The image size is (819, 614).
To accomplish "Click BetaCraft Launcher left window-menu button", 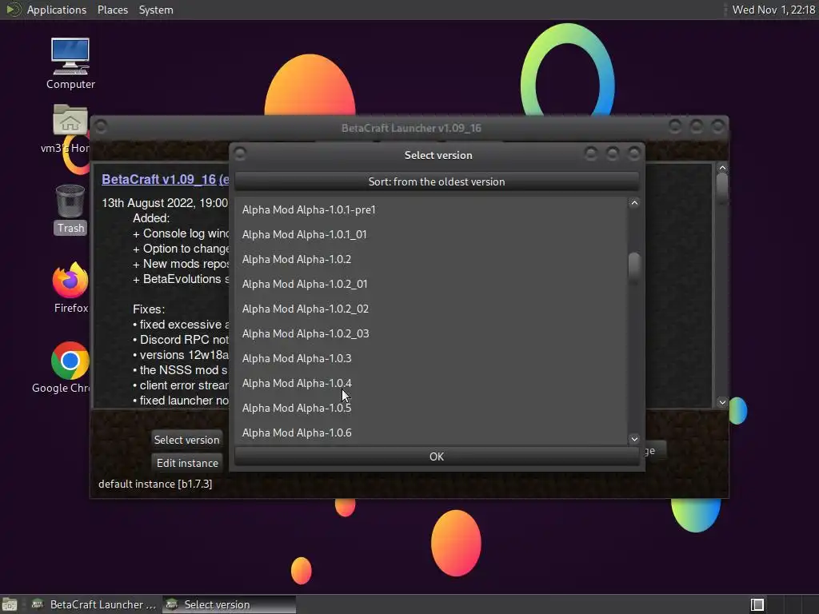I will click(101, 126).
